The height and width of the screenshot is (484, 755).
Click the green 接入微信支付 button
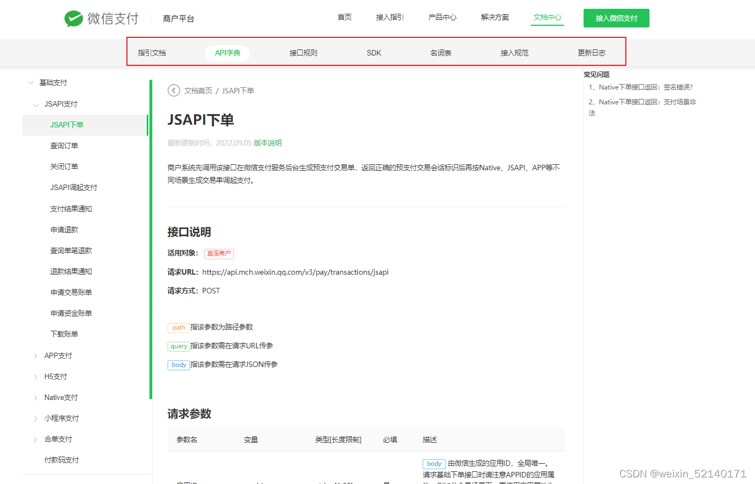pyautogui.click(x=617, y=18)
